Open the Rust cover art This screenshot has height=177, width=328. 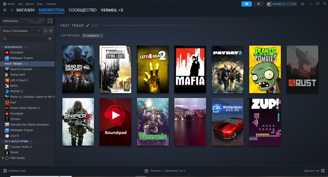[302, 69]
